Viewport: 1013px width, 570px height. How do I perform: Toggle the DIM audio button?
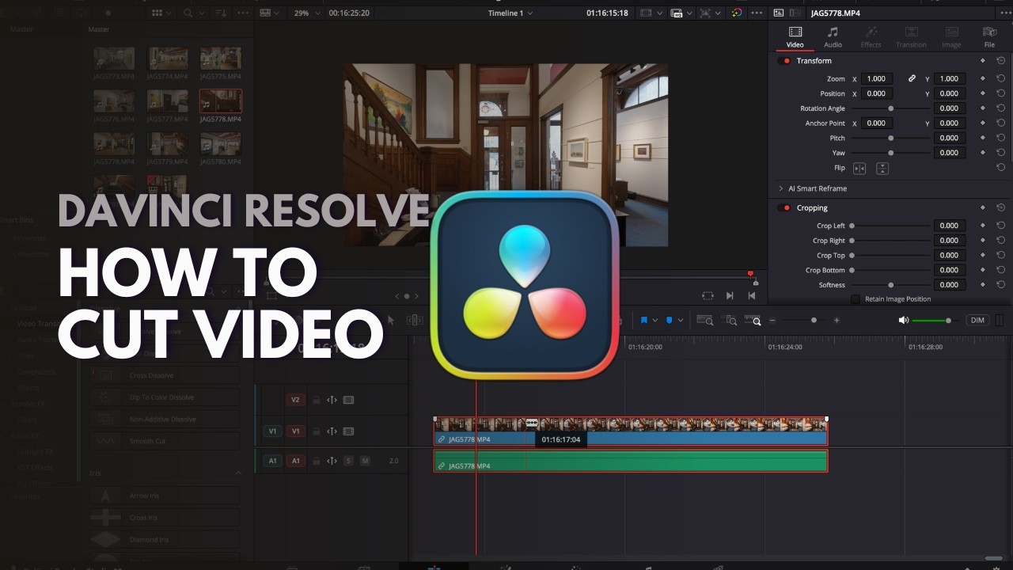(977, 320)
